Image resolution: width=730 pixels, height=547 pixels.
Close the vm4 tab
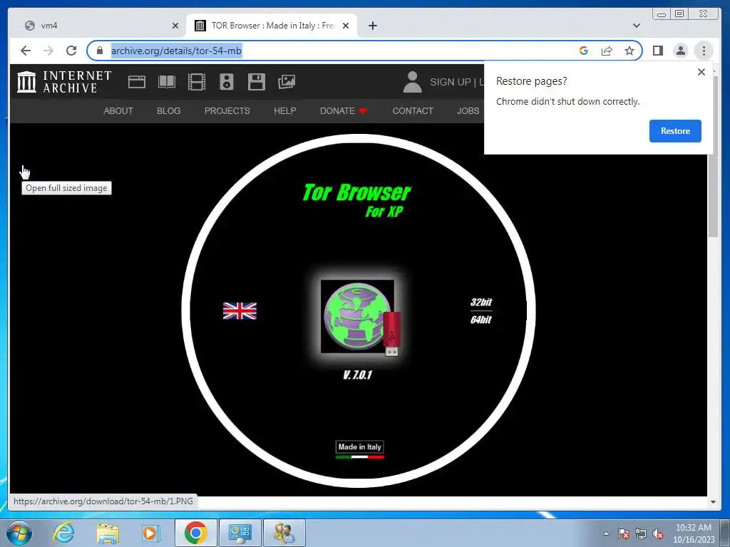coord(175,26)
